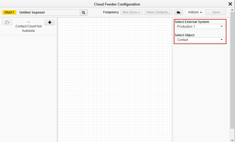
Task: Click the Frequency label
Action: tap(111, 12)
